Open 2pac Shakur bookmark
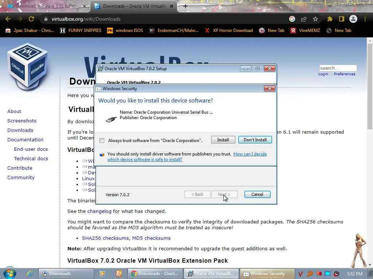 click(30, 31)
